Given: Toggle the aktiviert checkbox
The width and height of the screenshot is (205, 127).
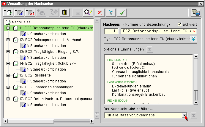Looking at the screenshot, I should pos(179,24).
